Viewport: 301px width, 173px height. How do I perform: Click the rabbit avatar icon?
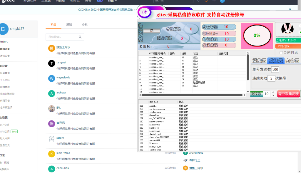(x=287, y=29)
